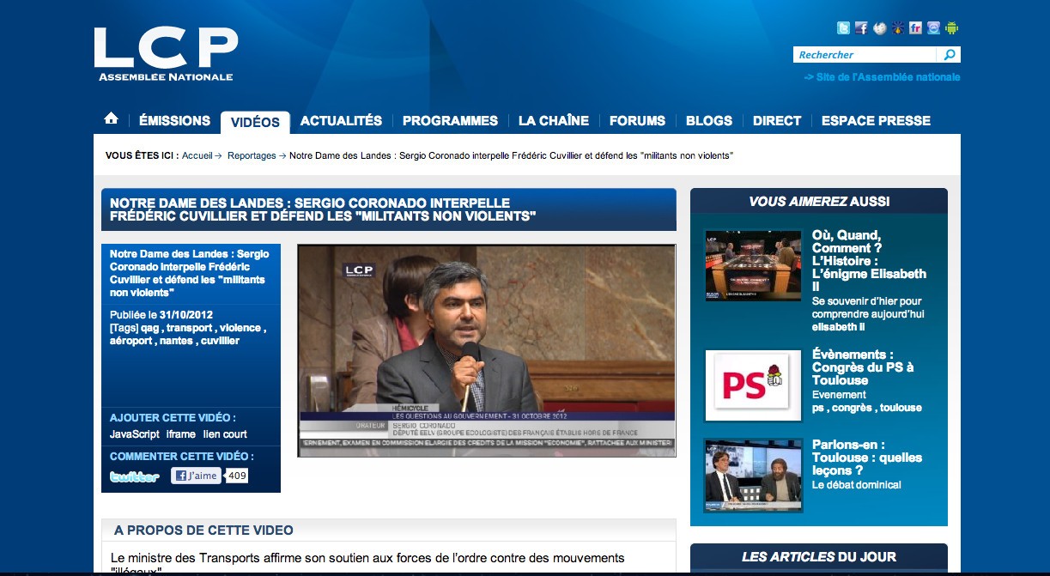The image size is (1050, 576).
Task: Click in the Rechercher search field
Action: pos(863,55)
